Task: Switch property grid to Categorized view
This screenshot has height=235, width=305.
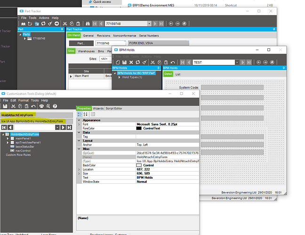Action: 80,114
